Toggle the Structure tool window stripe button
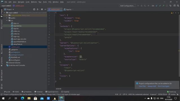Screen dimensions: 180x101 pos(2,49)
